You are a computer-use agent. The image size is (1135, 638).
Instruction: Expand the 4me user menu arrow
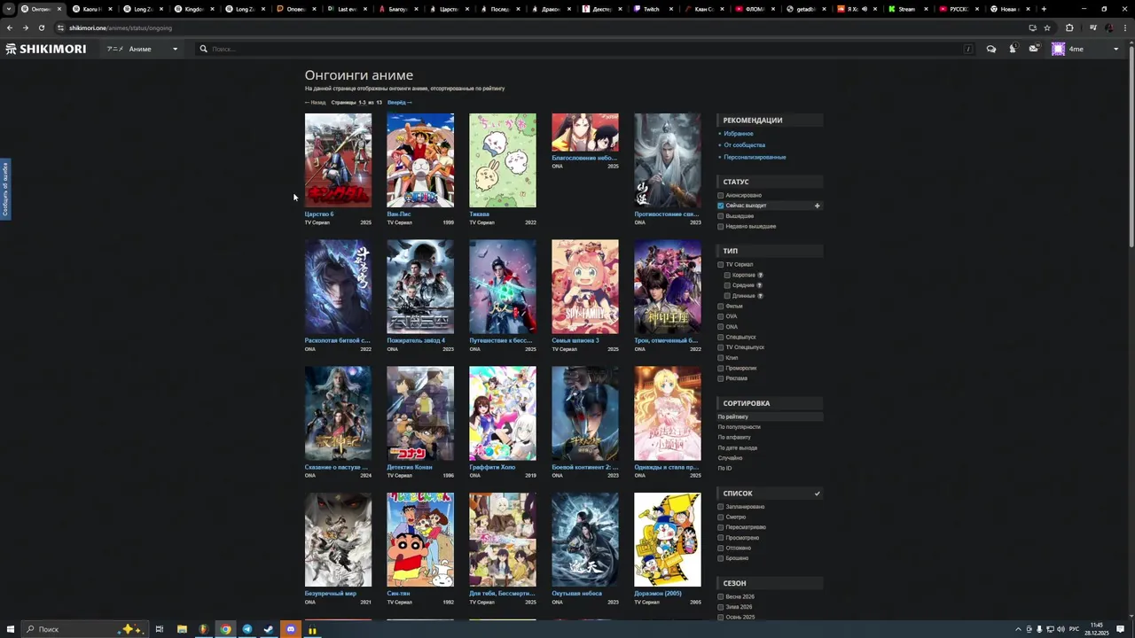(1115, 49)
